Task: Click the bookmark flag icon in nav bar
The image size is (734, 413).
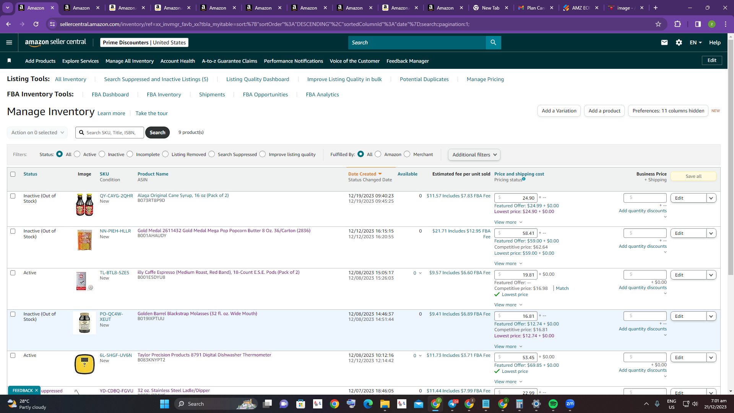Action: (x=9, y=61)
